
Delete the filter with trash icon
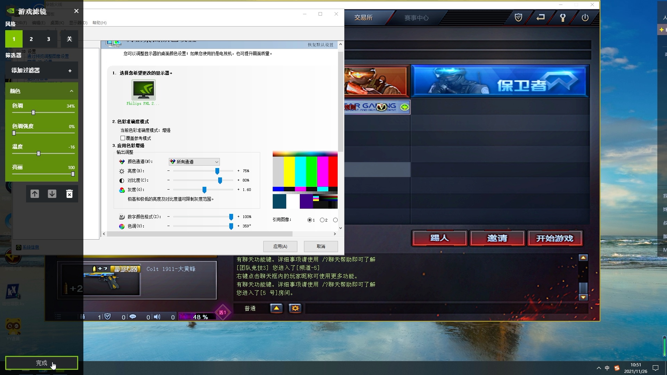coord(69,194)
